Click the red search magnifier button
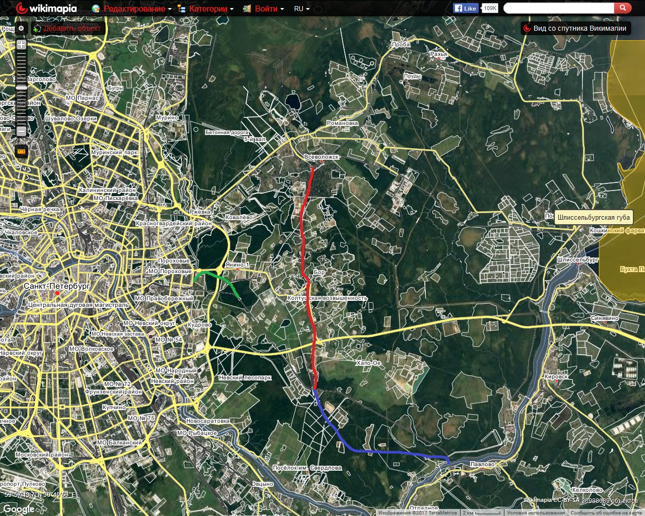 point(622,8)
